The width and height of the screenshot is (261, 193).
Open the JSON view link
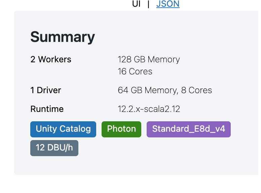point(168,4)
